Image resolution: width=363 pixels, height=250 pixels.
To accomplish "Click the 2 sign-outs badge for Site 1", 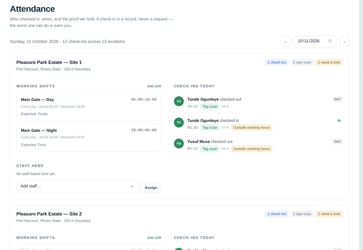I will coord(302,62).
